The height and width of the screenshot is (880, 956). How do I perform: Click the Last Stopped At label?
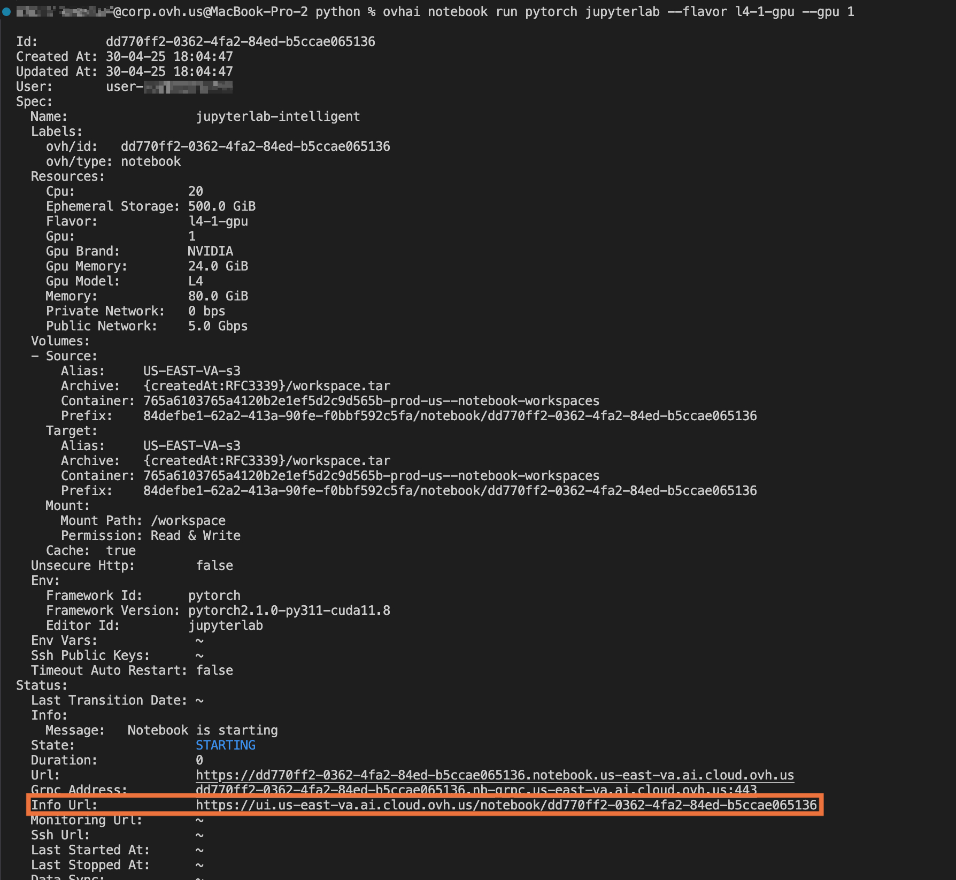[x=90, y=865]
